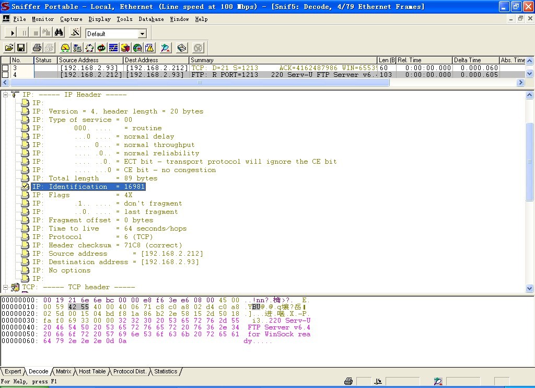
Task: Click the status bar capture panel icon
Action: 438,381
